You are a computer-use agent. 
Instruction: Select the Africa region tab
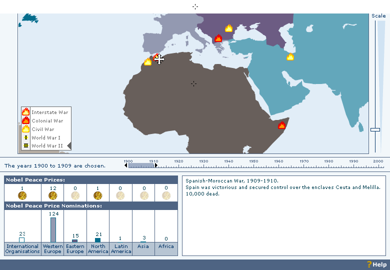166,249
